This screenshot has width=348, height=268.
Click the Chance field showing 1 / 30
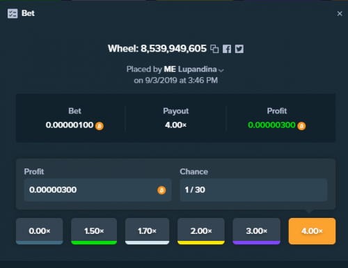(253, 190)
